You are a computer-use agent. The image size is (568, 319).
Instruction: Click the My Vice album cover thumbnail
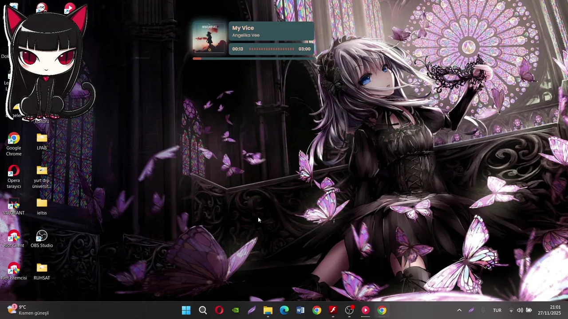(x=209, y=38)
